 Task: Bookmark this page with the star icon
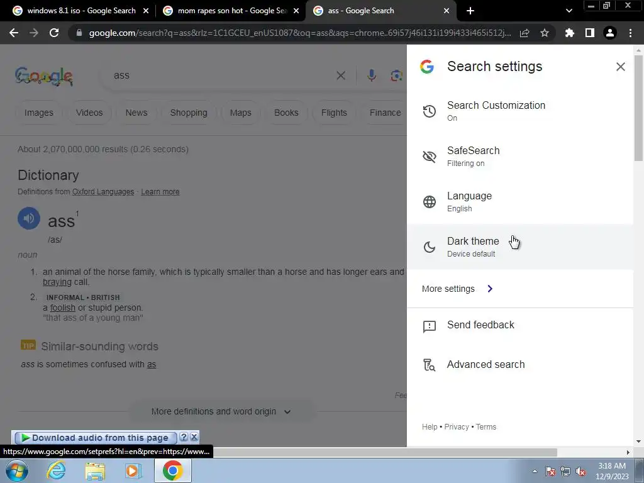click(x=545, y=33)
